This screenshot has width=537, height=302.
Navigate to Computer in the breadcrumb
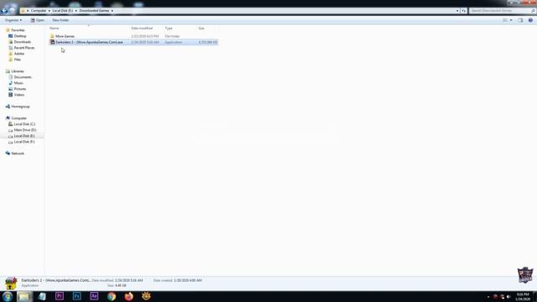39,11
